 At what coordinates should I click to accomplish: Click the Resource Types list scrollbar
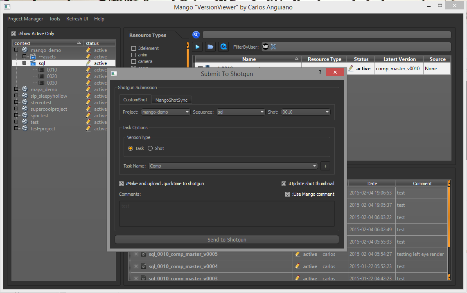[x=187, y=55]
